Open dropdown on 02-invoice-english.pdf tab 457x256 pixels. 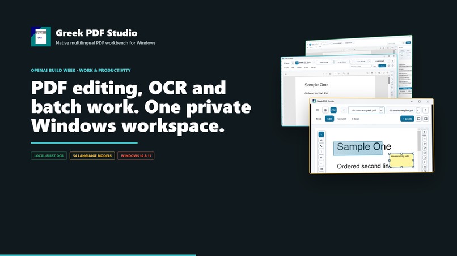(x=418, y=110)
